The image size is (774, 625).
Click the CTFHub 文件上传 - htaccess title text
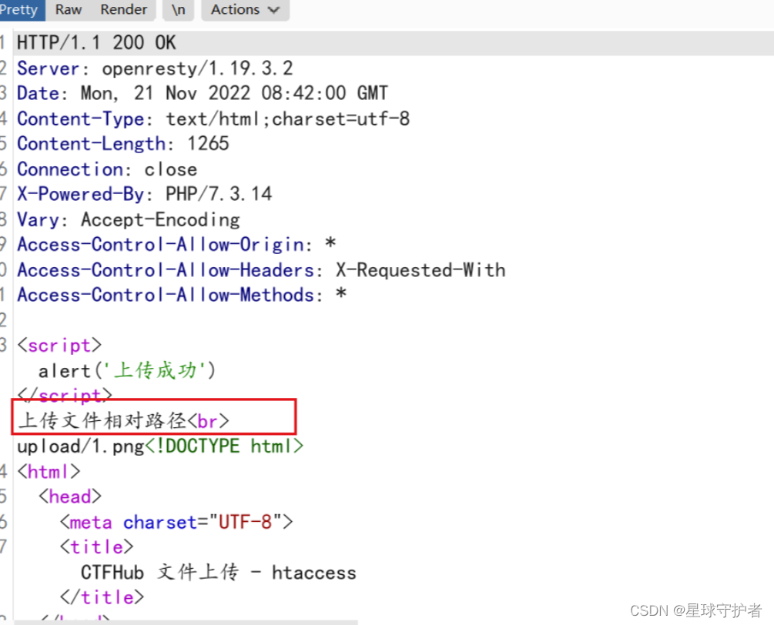(218, 572)
